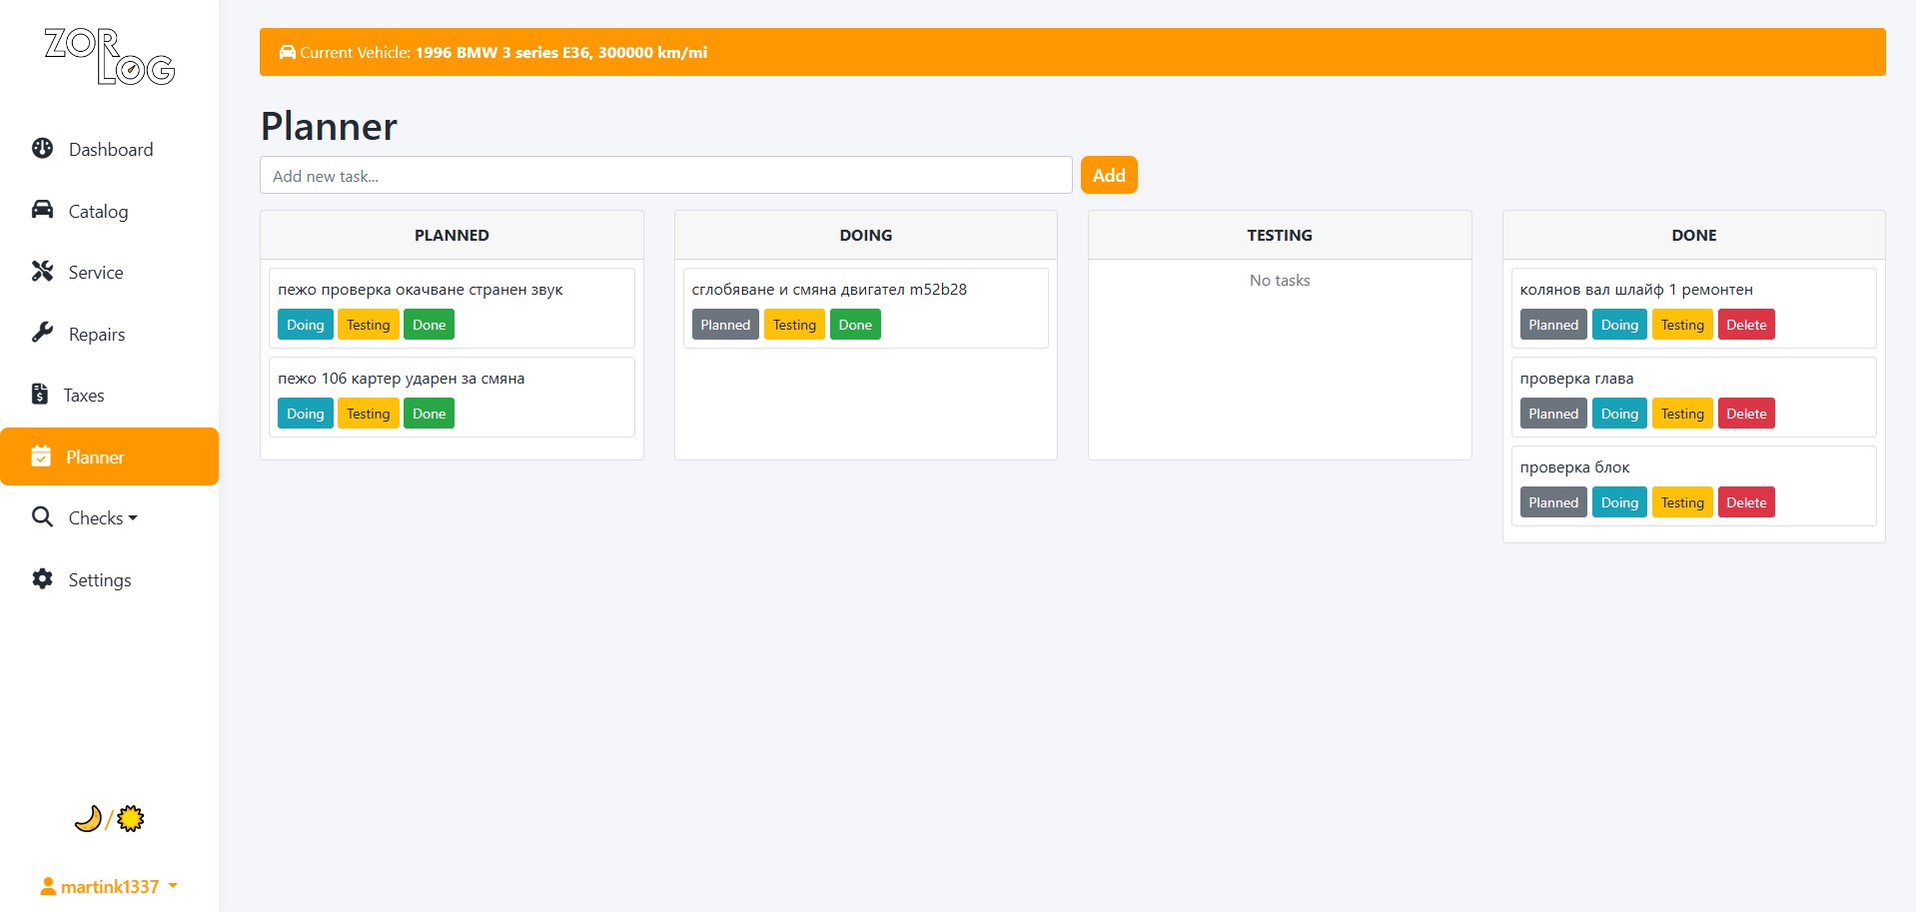The image size is (1916, 912).
Task: Click the ZorLog logo
Action: [109, 57]
